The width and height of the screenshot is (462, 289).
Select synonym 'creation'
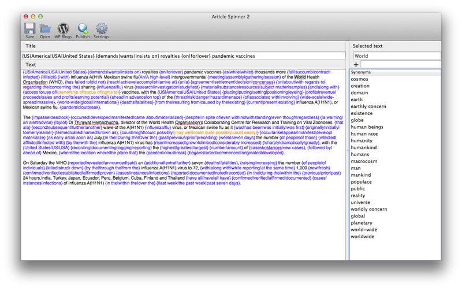(360, 86)
